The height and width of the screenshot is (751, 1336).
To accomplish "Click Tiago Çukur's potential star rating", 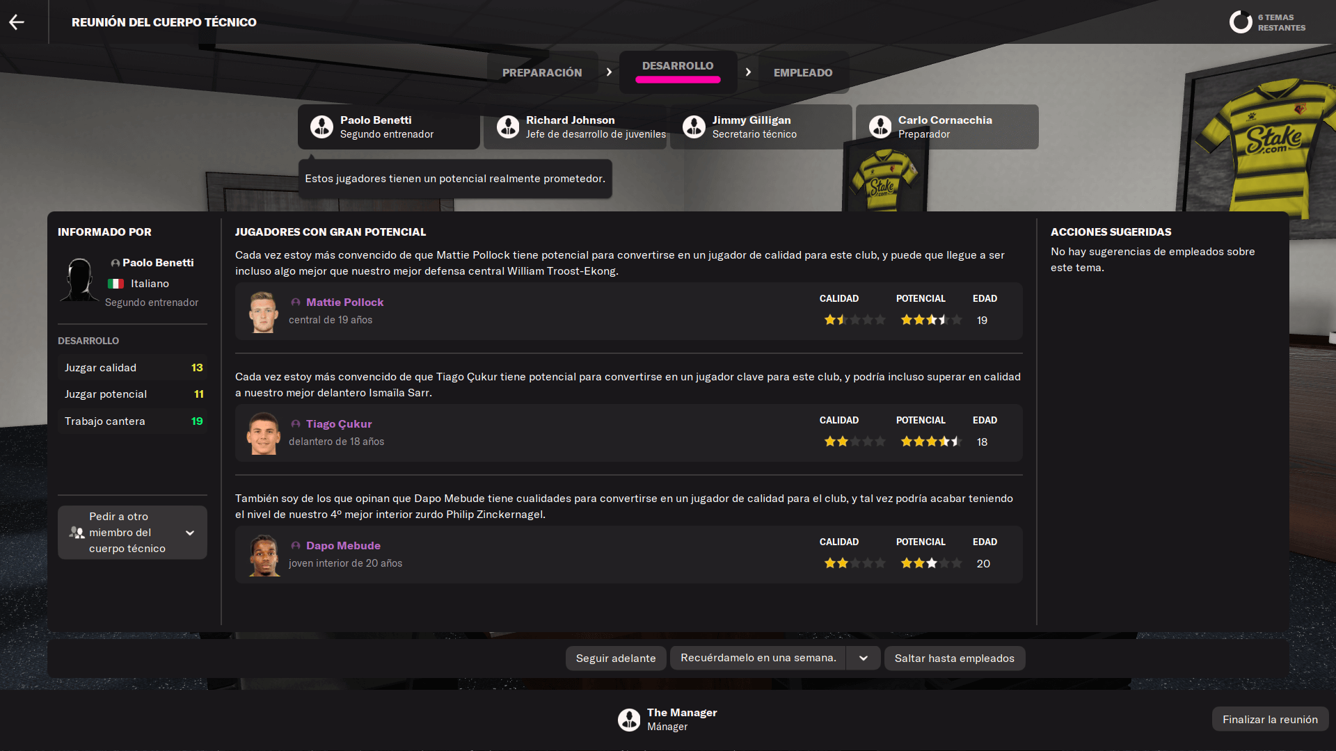I will 931,442.
